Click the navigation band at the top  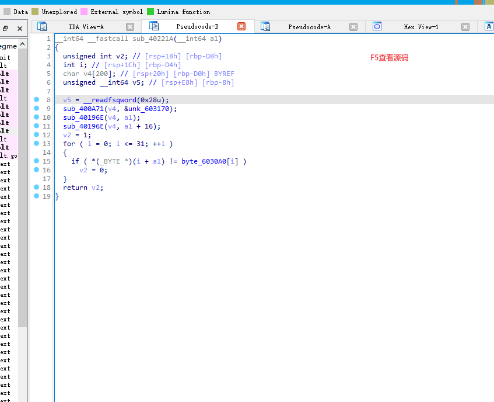pos(247,2)
